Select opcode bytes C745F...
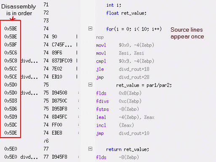This screenshot has height=162, width=216. click(62, 45)
